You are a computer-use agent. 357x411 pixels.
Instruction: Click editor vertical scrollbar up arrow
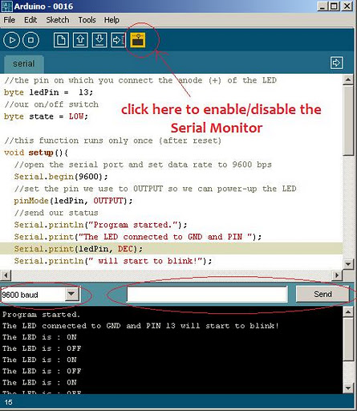click(348, 79)
